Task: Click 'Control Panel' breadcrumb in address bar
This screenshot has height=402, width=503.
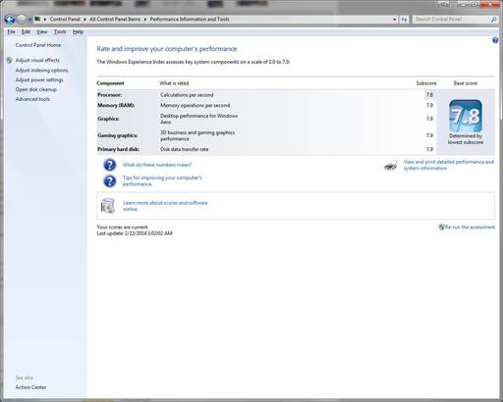Action: pyautogui.click(x=65, y=20)
